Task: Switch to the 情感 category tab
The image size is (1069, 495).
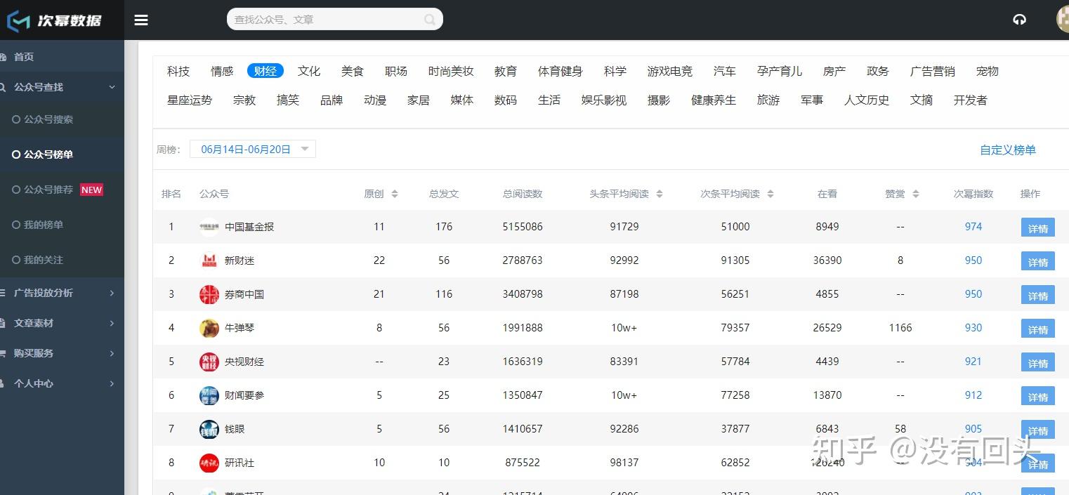Action: pos(222,71)
